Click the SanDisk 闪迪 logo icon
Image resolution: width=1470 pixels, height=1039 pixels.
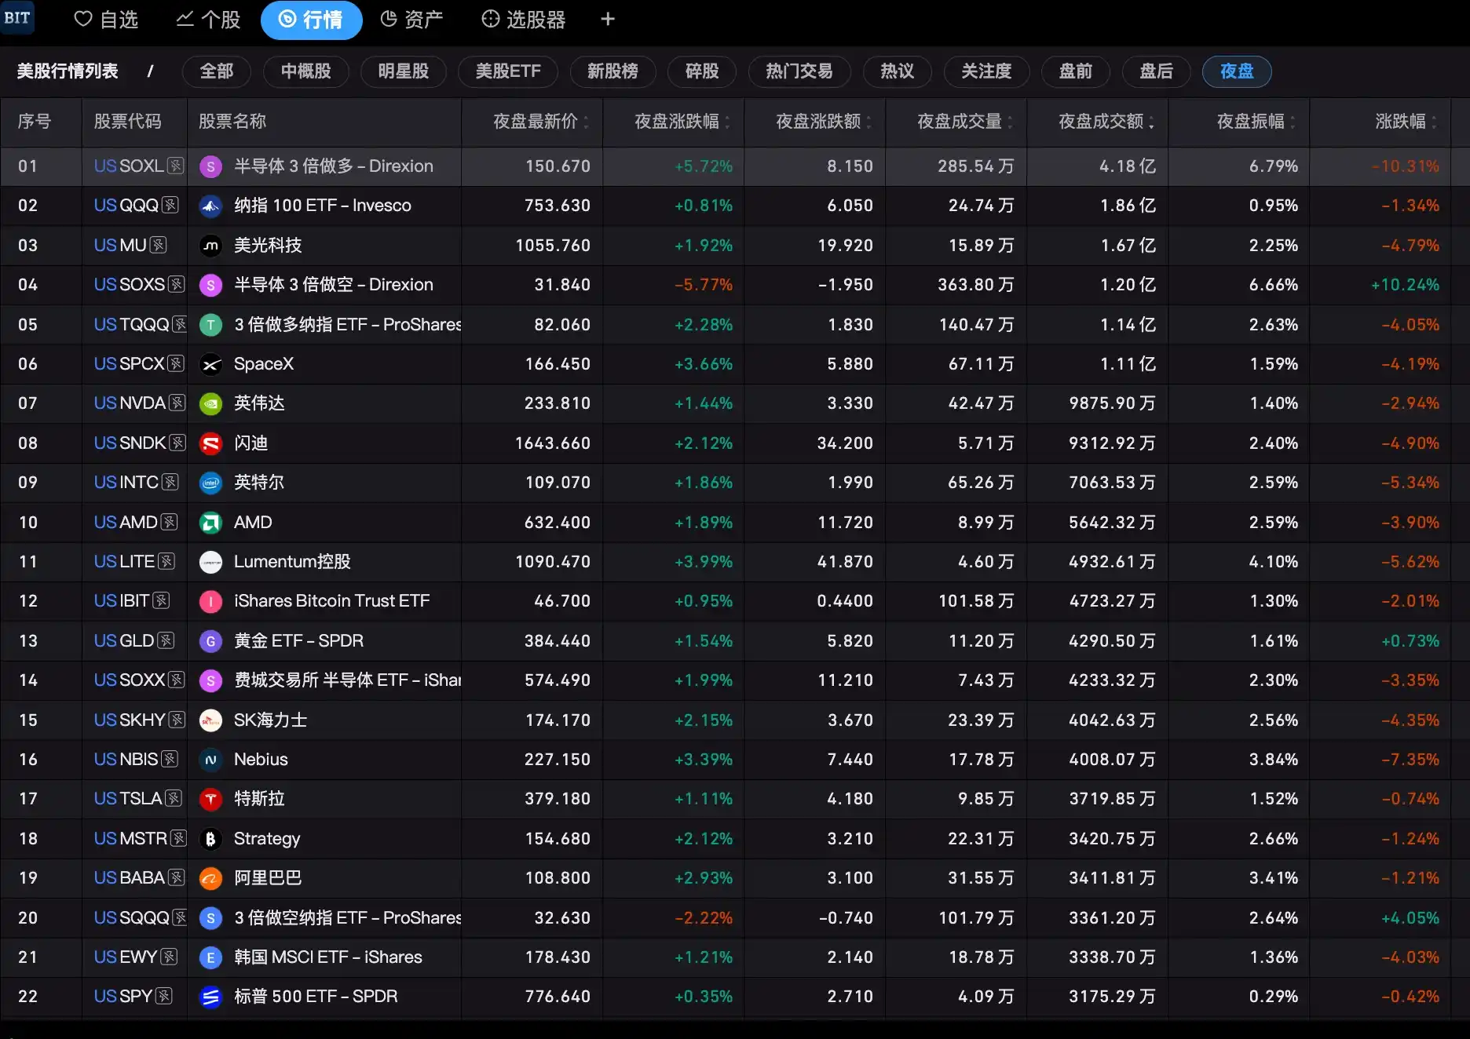210,443
